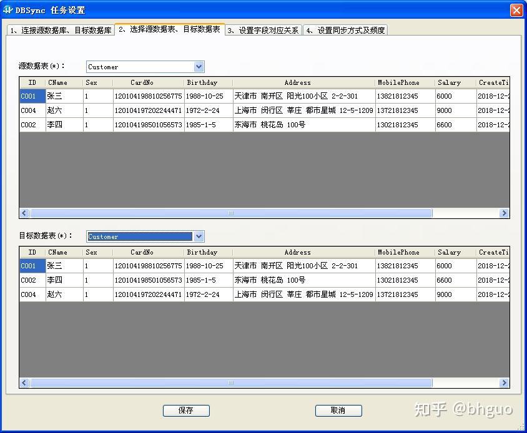527x433 pixels.
Task: Click the Address column header in target table
Action: [297, 252]
